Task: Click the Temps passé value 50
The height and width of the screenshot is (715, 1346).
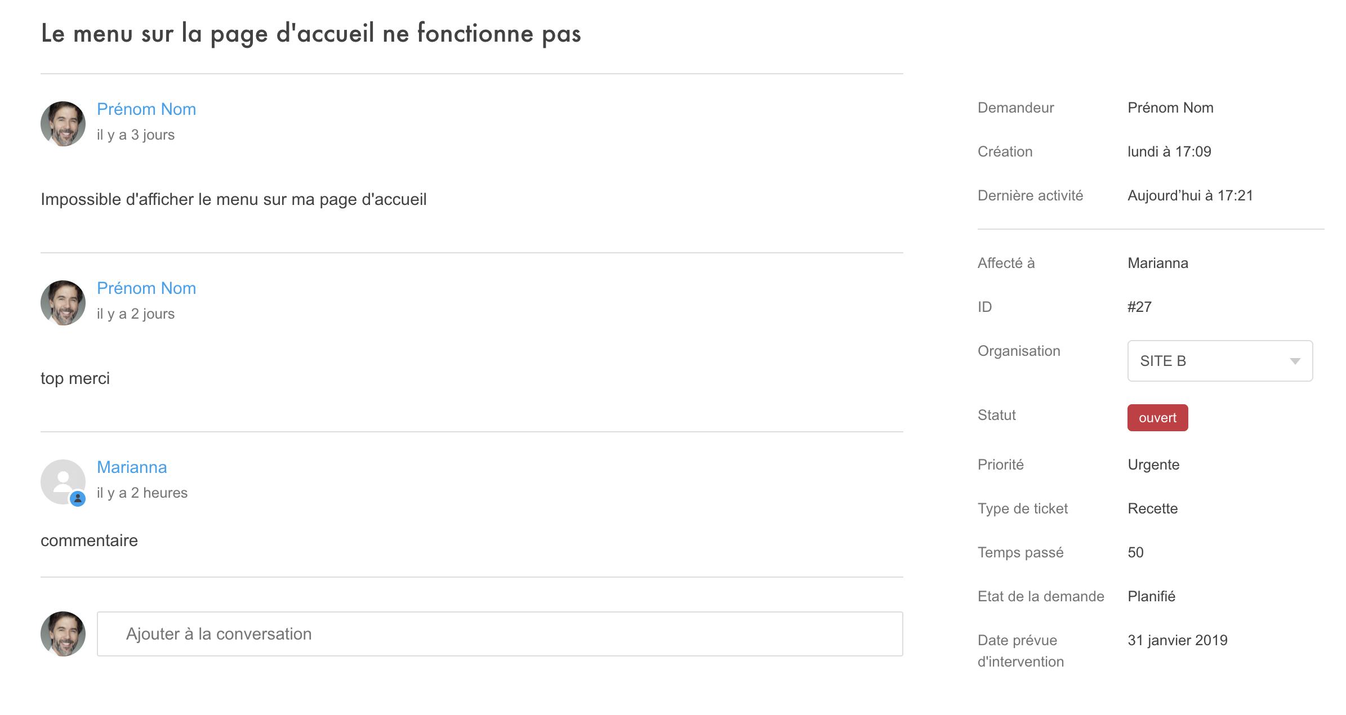Action: (1136, 552)
